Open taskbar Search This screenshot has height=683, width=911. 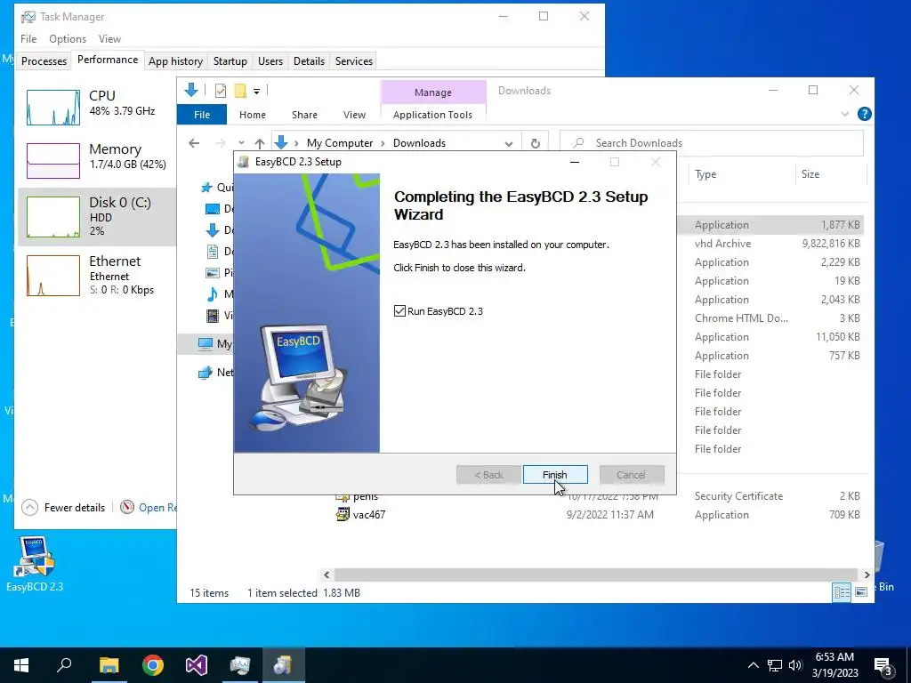[x=64, y=665]
